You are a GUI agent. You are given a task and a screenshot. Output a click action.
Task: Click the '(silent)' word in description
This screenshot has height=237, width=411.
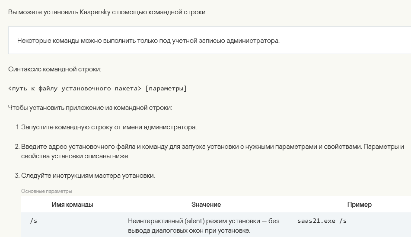click(x=194, y=221)
